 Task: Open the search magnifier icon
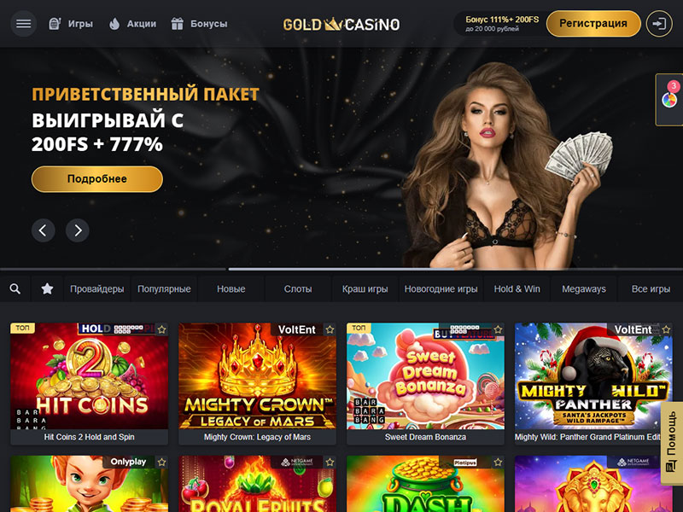point(15,288)
